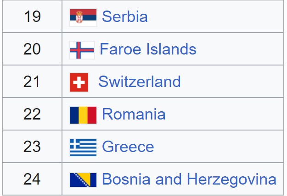The height and width of the screenshot is (196, 287).
Task: Click empty space in the Greece row
Action: pyautogui.click(x=219, y=147)
